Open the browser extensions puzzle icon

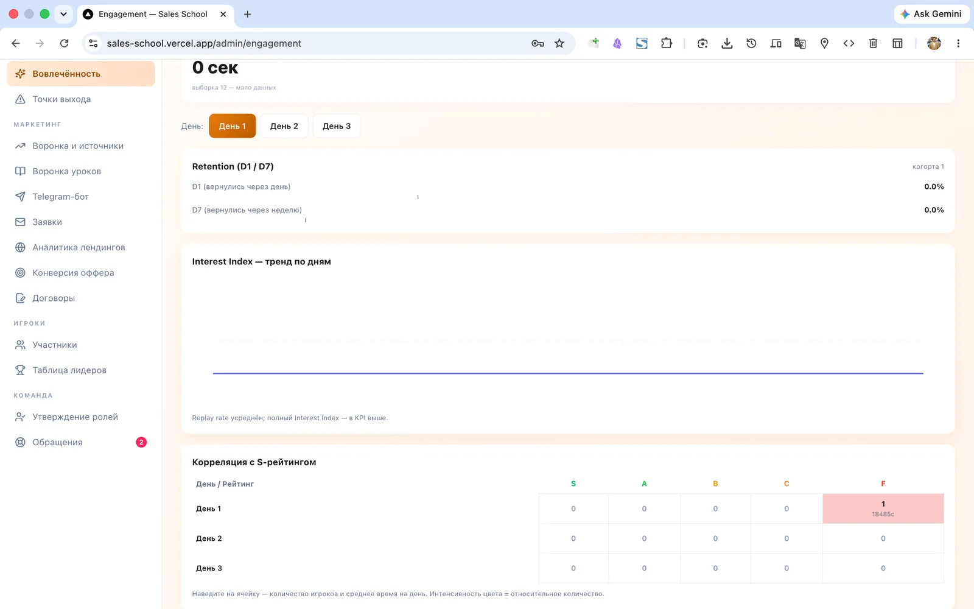pos(667,43)
